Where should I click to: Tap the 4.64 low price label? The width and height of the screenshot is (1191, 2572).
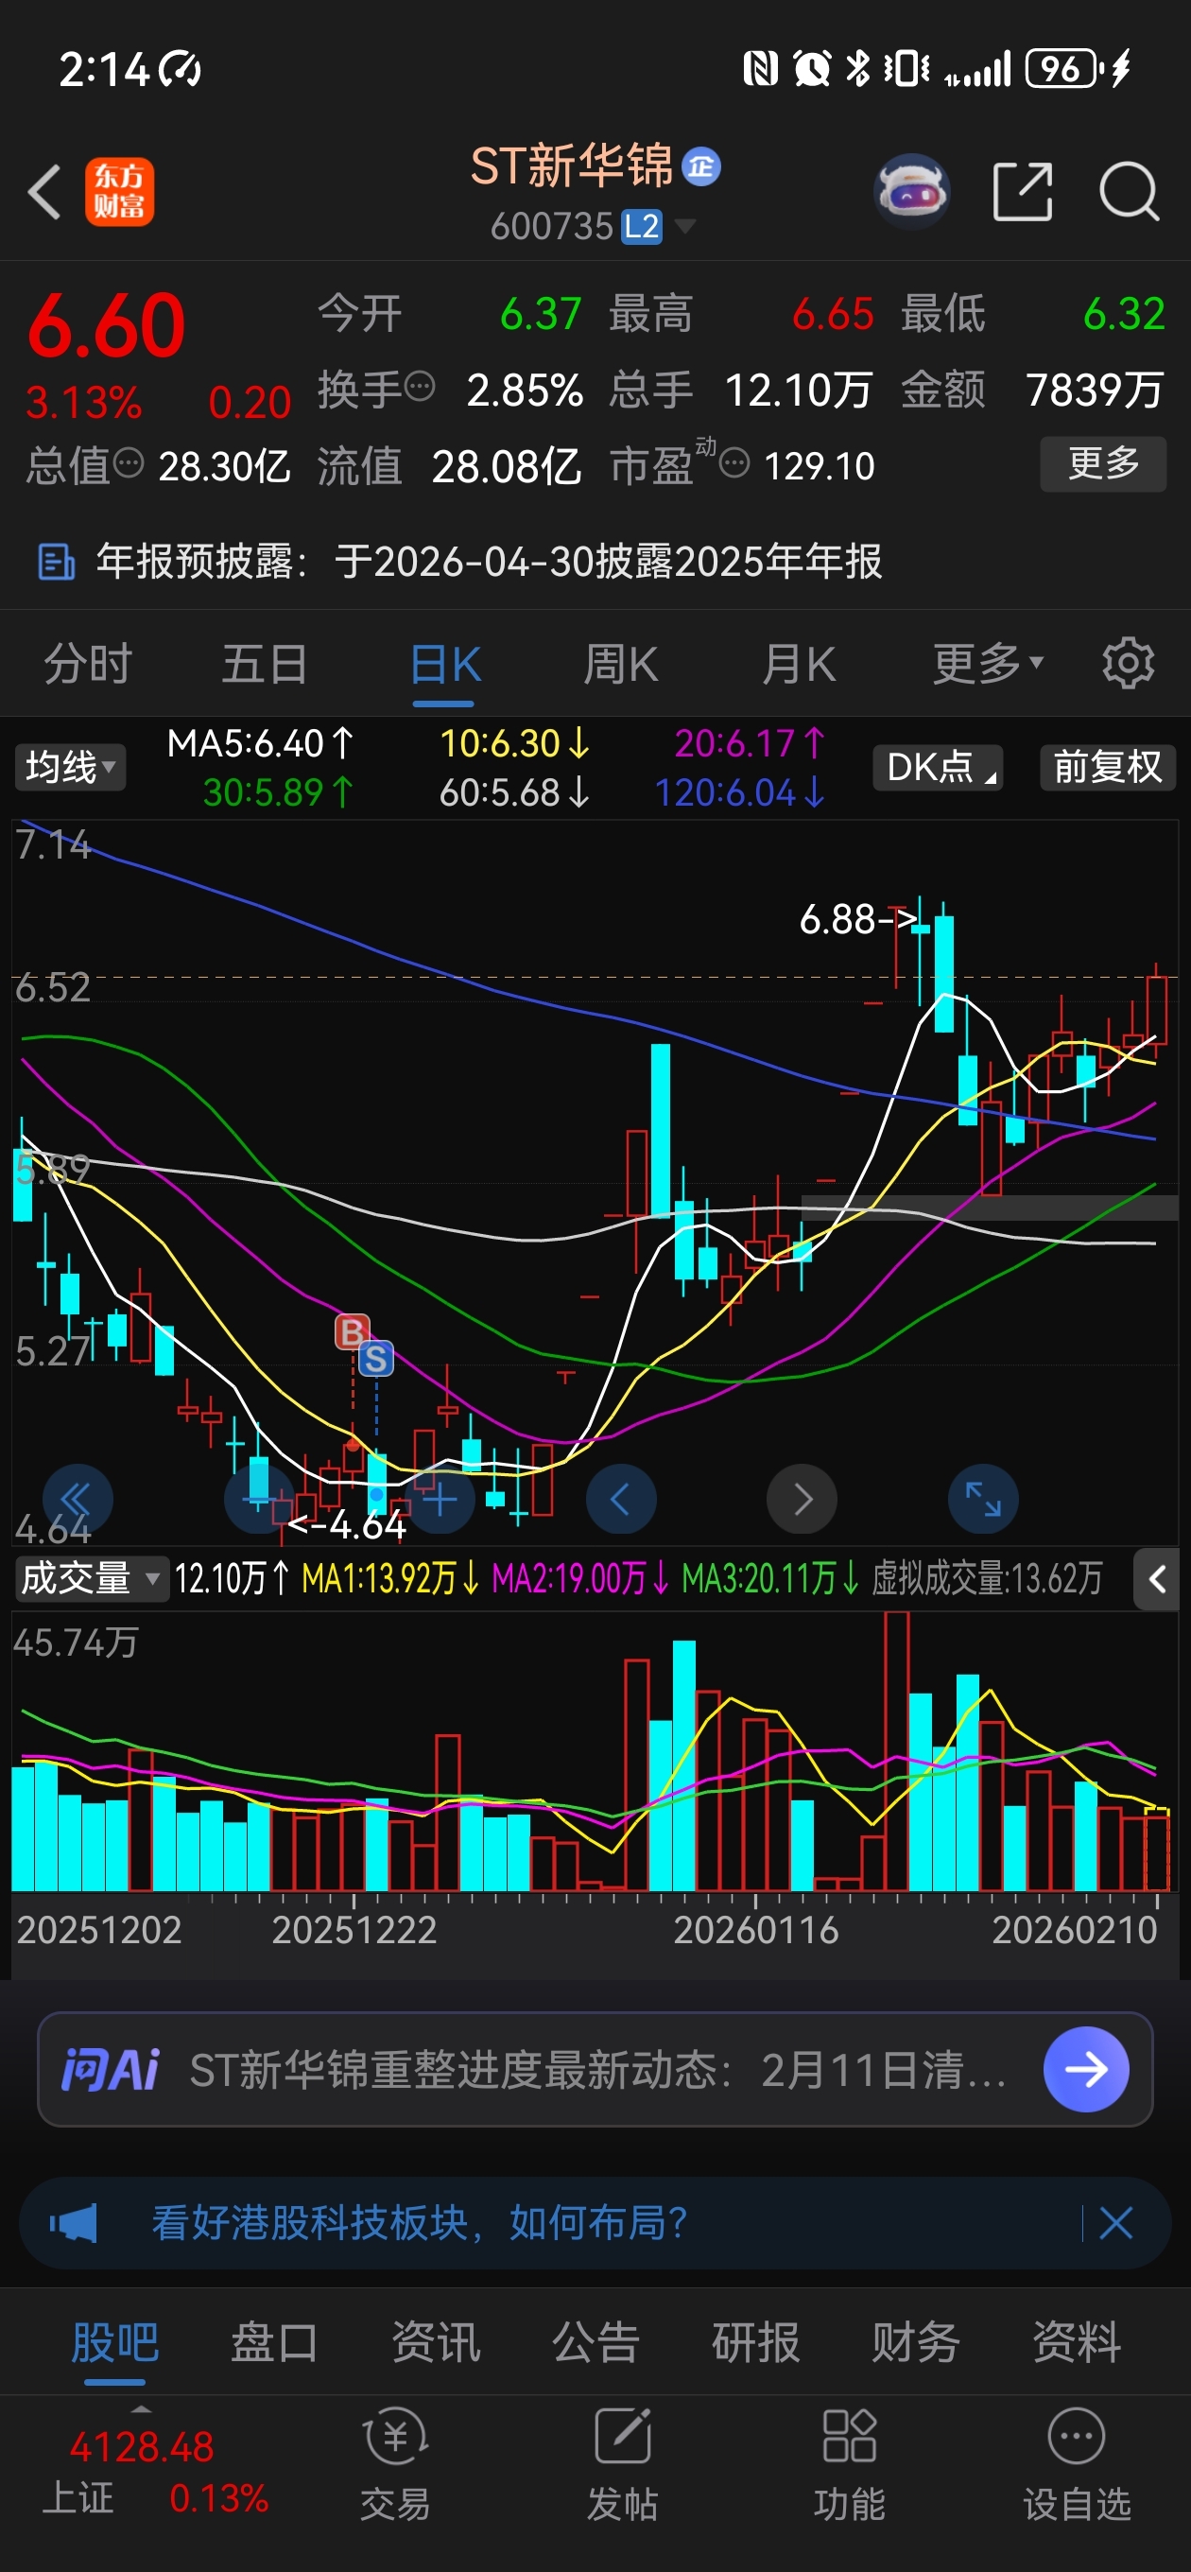click(x=346, y=1524)
